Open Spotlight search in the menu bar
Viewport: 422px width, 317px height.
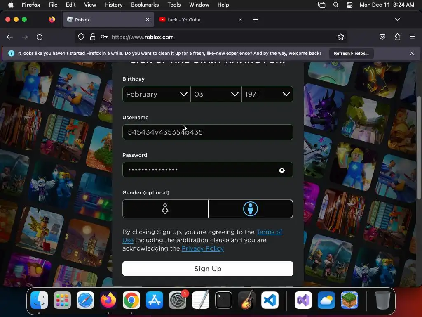[335, 5]
